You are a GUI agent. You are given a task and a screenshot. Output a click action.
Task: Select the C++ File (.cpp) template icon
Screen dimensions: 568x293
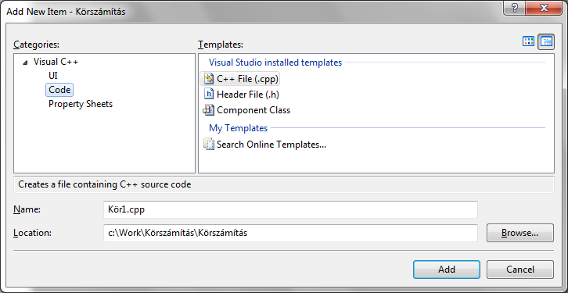pos(209,78)
